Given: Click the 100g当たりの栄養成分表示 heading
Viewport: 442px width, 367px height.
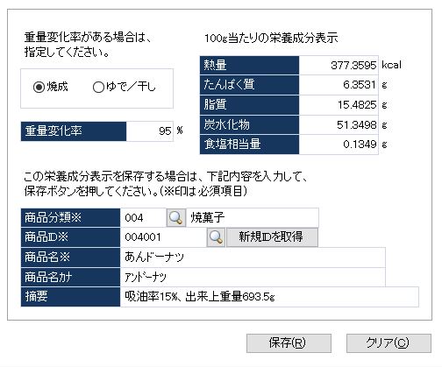Looking at the screenshot, I should tap(271, 38).
